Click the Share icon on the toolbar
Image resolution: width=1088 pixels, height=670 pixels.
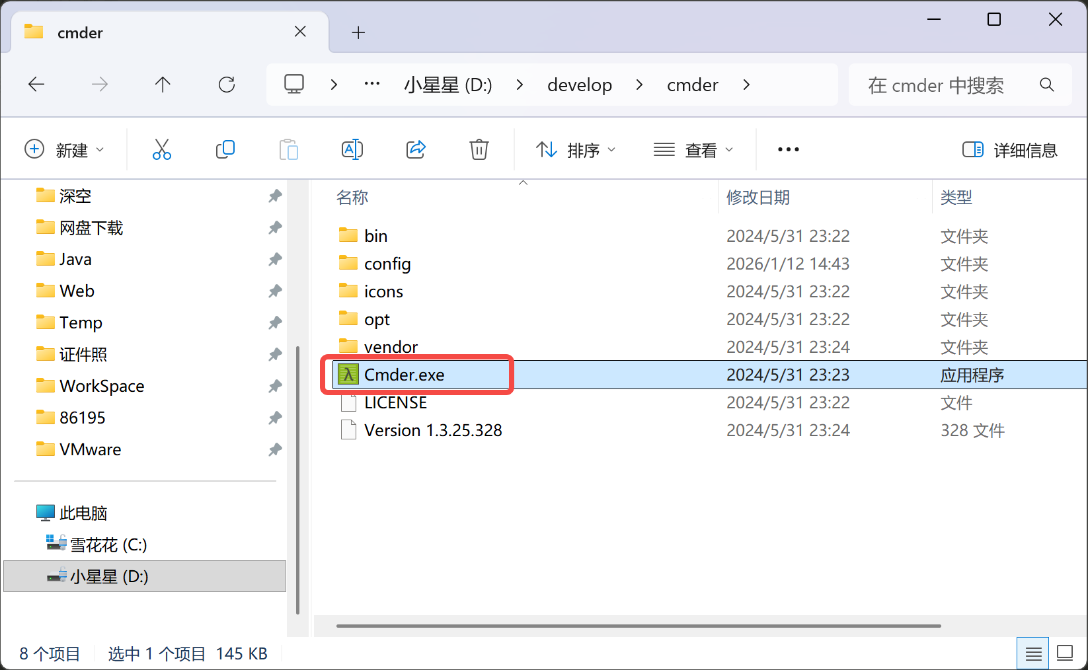[416, 149]
